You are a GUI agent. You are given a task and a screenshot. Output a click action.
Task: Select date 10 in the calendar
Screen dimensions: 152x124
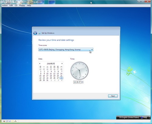47,74
